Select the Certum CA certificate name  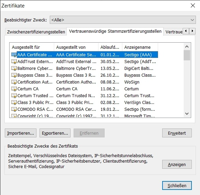coord(28,89)
